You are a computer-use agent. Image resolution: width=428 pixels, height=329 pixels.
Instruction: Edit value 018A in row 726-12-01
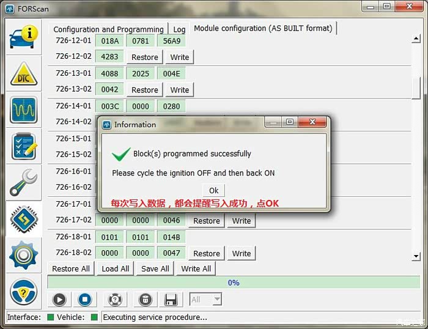pyautogui.click(x=109, y=41)
